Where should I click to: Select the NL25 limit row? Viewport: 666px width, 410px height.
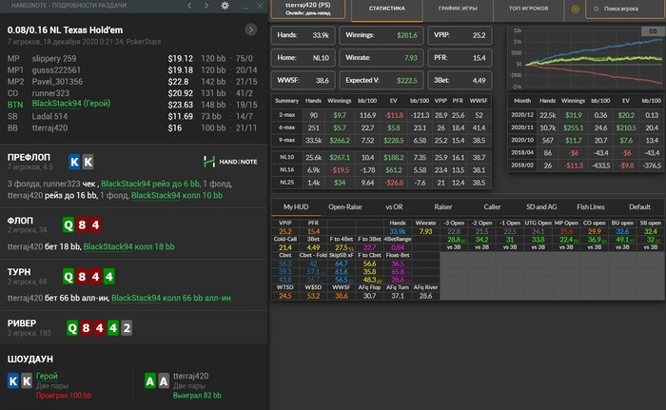click(381, 183)
